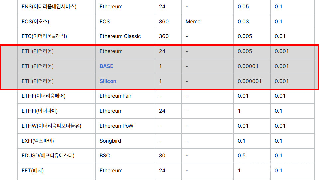Click the EthereumPoW network cell
The image size is (319, 180).
[116, 126]
